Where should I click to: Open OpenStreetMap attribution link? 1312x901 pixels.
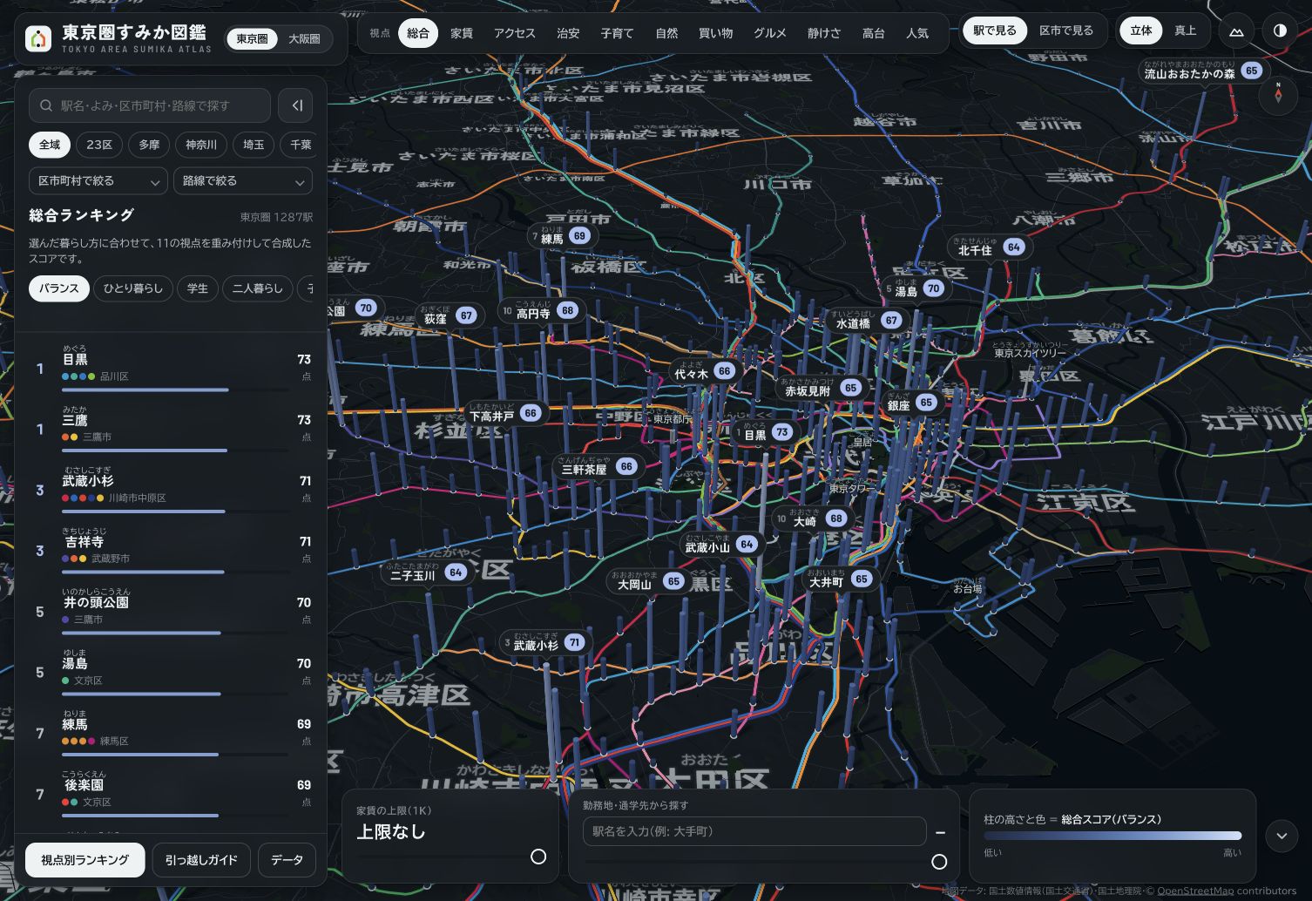click(x=1195, y=891)
